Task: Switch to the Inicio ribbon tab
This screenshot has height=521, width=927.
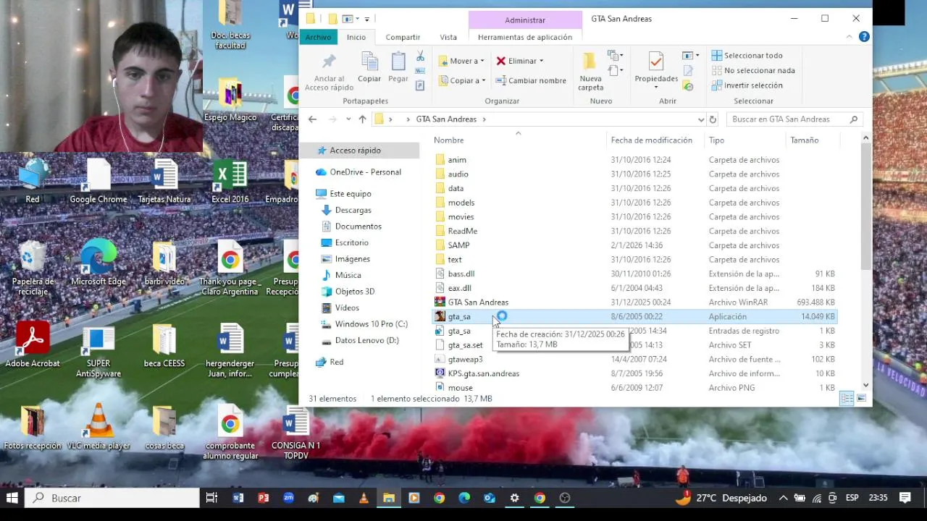Action: click(x=356, y=37)
